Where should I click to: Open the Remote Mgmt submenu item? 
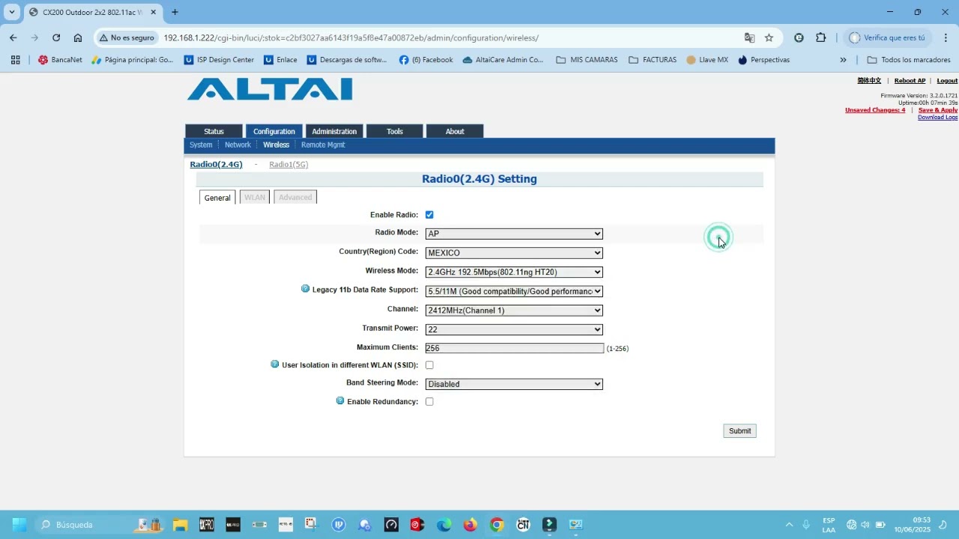[323, 145]
